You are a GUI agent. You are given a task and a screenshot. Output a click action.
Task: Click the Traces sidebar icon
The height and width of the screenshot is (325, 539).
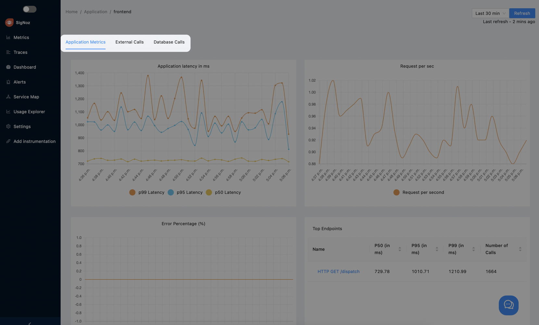8,52
